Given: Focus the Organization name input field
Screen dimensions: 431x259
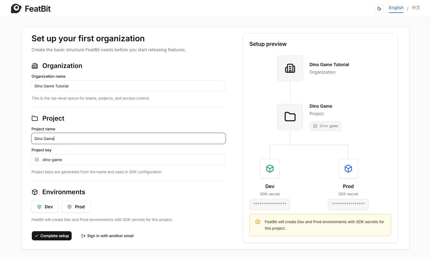Looking at the screenshot, I should click(128, 86).
